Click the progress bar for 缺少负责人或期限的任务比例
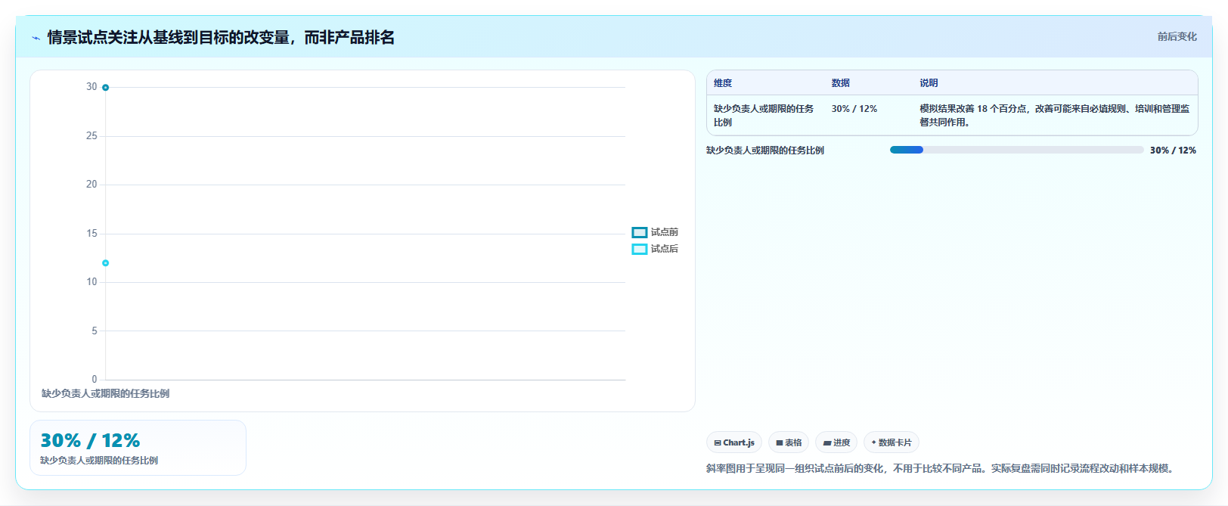 coord(1016,150)
